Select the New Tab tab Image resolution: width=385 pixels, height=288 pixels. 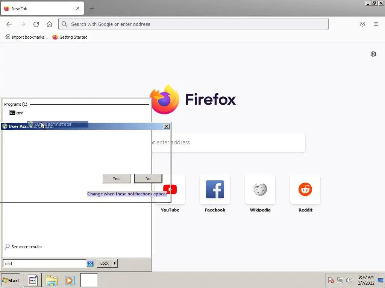[x=42, y=9]
